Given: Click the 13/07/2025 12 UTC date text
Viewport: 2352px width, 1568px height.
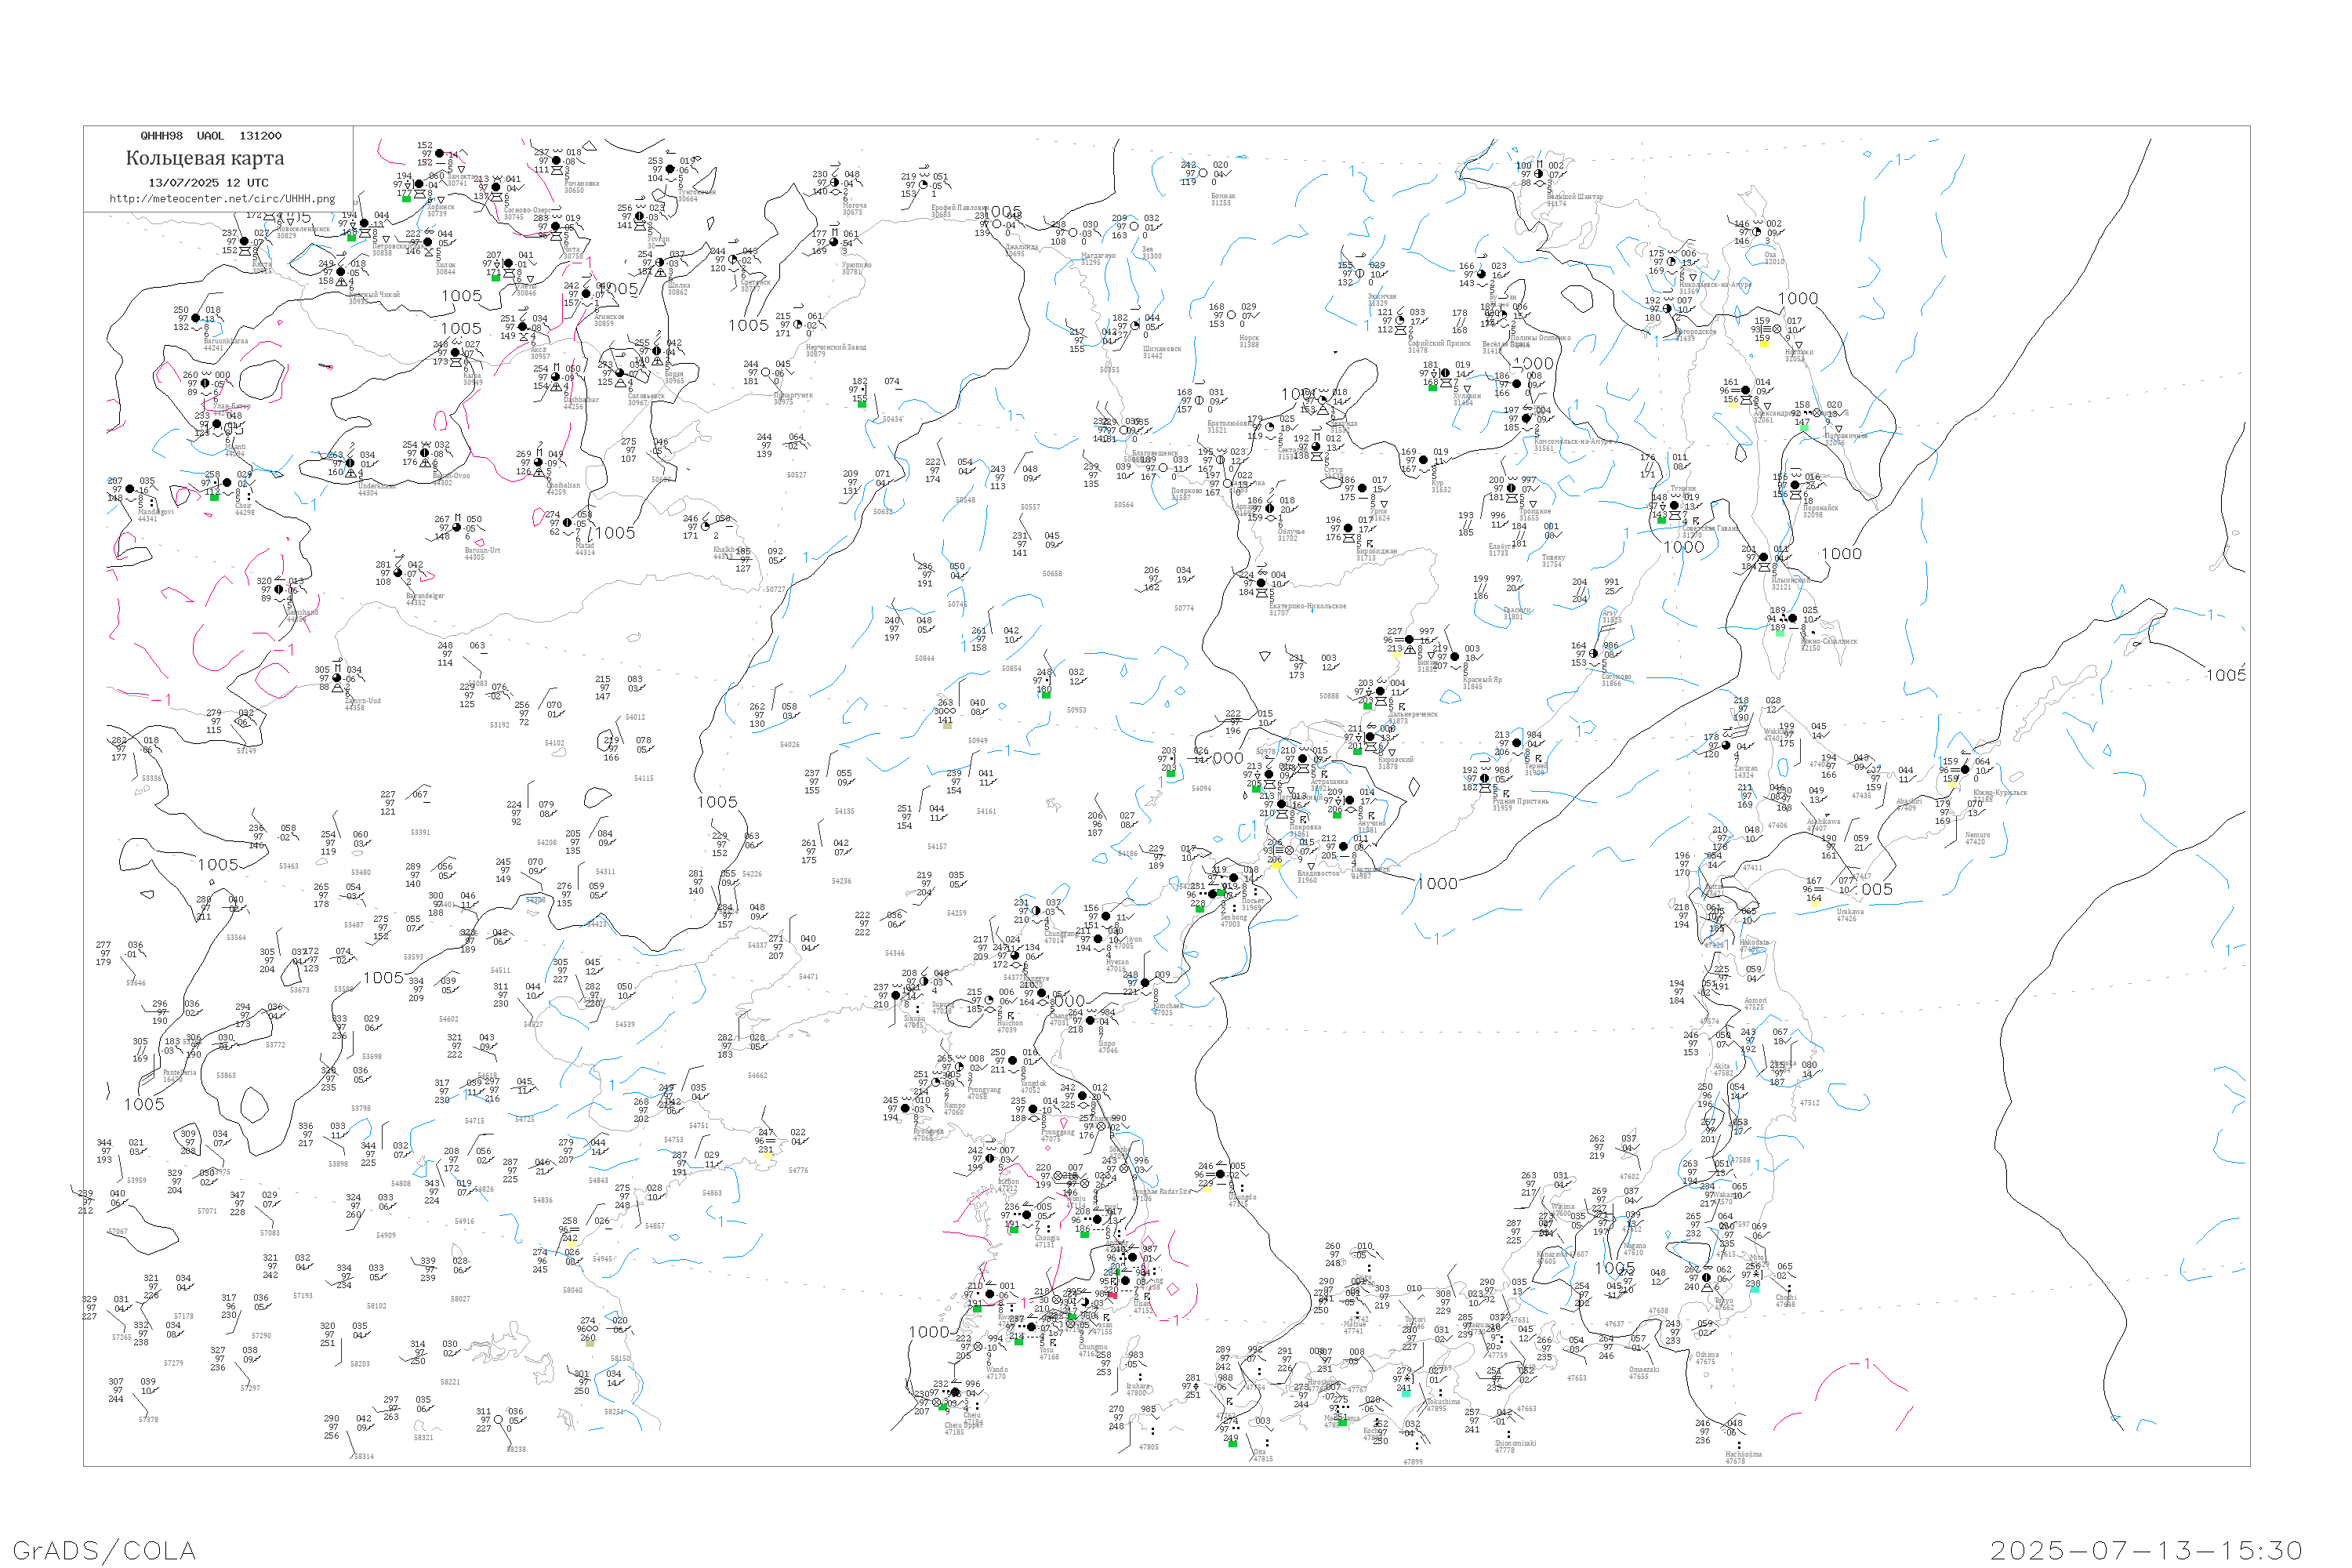Looking at the screenshot, I should (208, 183).
